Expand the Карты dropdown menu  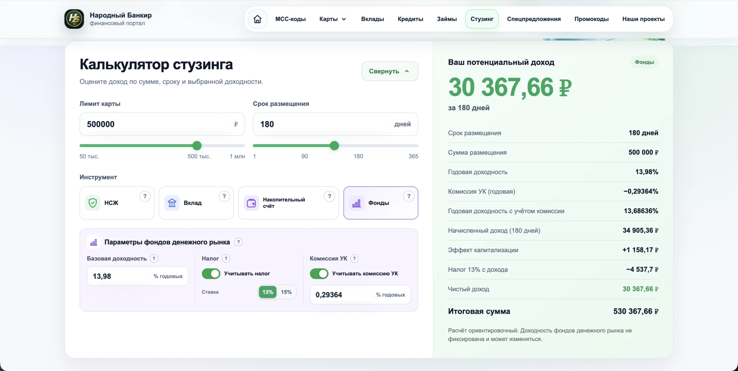[333, 19]
